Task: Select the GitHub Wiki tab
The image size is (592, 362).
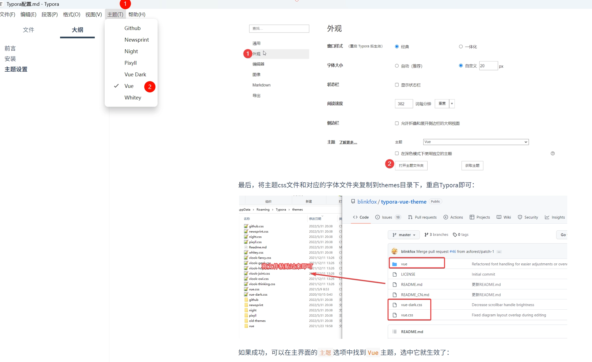Action: click(x=504, y=217)
